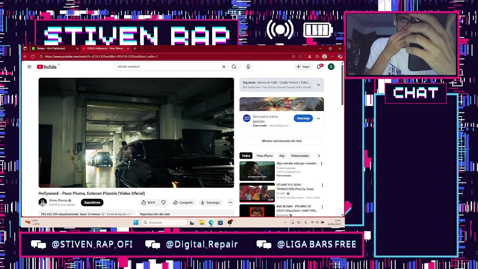Viewport: 478px width, 269px height.
Task: Show hidden system tray icons
Action: [x=285, y=222]
